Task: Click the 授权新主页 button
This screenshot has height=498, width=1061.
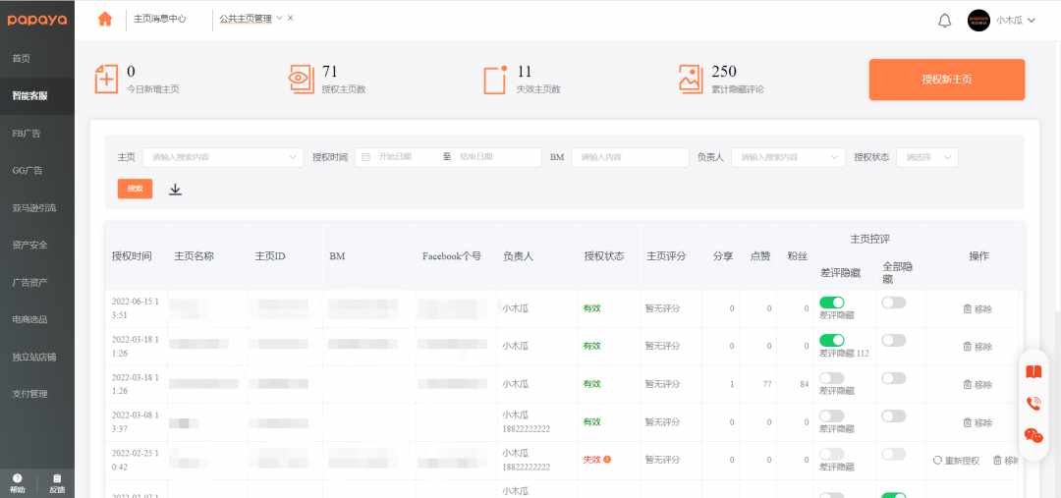Action: [x=947, y=80]
